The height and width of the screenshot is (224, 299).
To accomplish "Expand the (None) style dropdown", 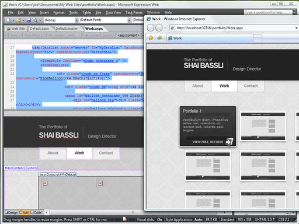I will (x=77, y=20).
